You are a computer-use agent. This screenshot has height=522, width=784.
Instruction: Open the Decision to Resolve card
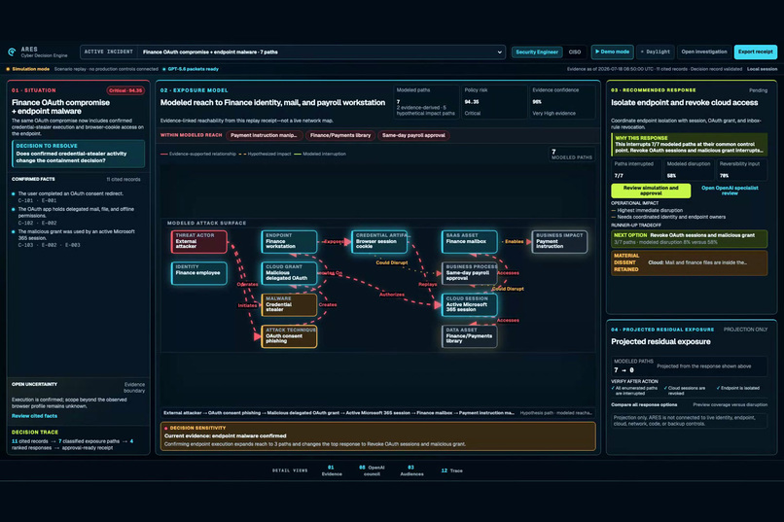(79, 154)
